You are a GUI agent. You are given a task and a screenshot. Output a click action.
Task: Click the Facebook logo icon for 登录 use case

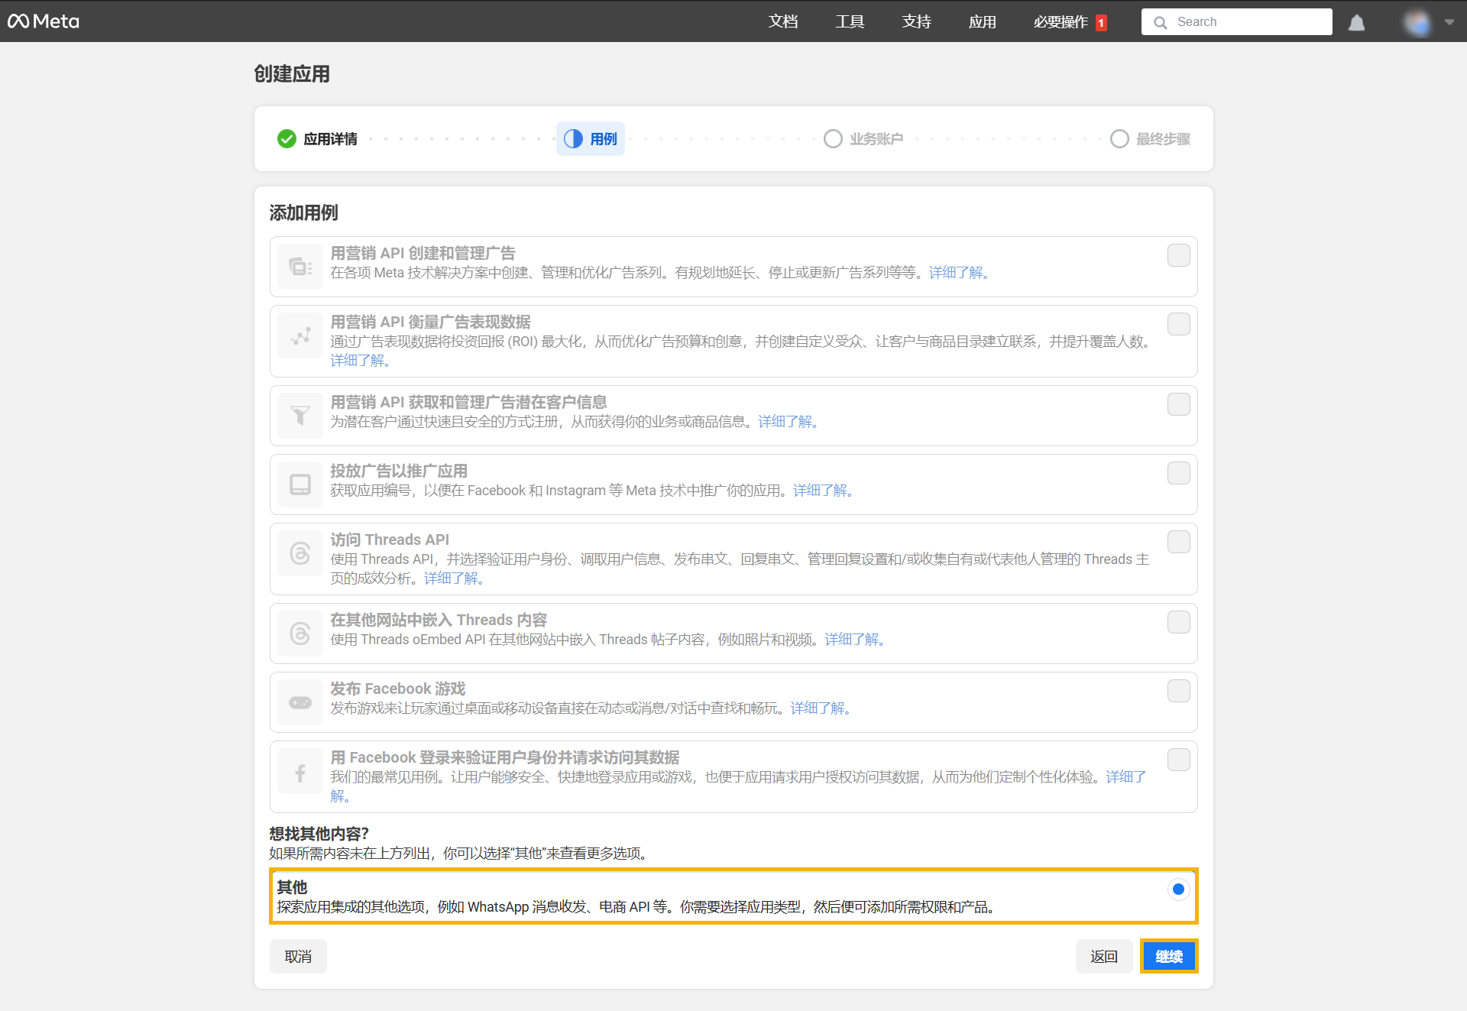coord(300,773)
